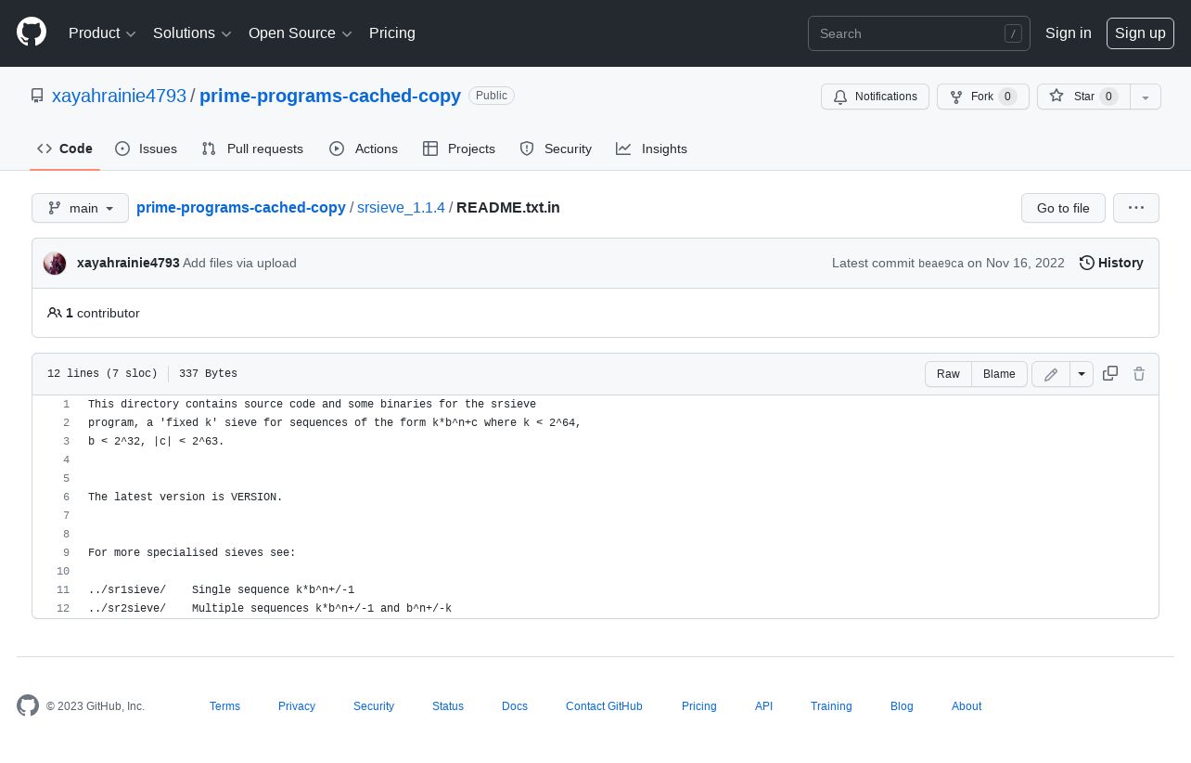
Task: Expand the Solutions menu
Action: tap(192, 33)
